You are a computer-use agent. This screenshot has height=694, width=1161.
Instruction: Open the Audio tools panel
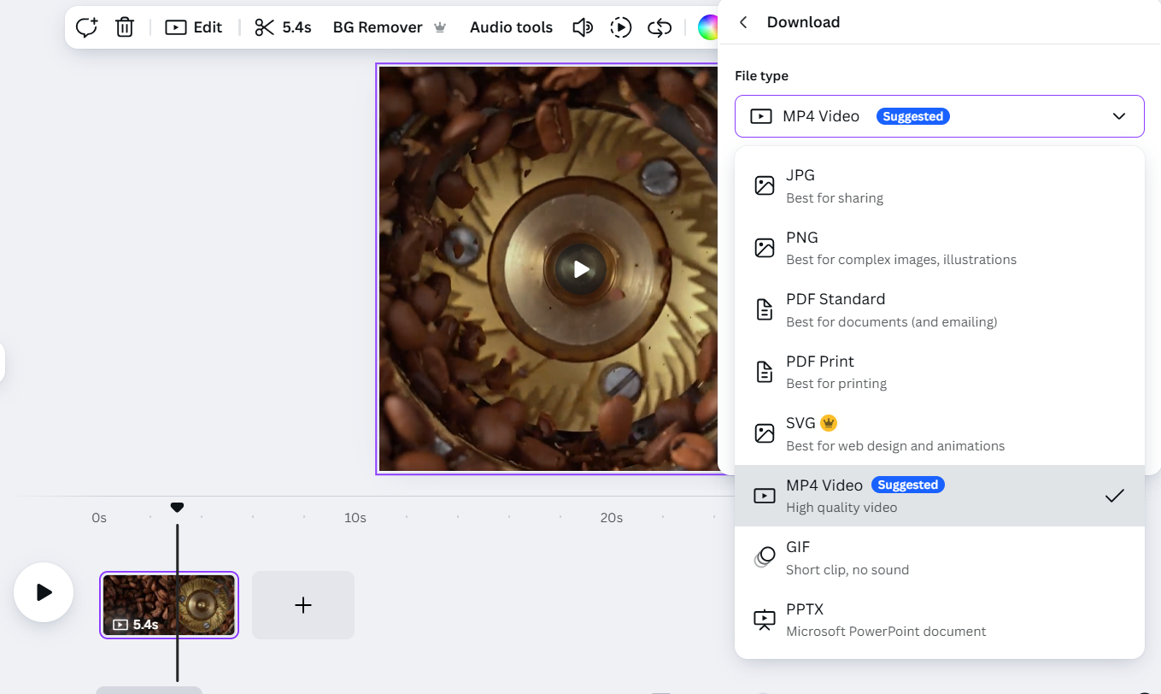[x=511, y=26]
